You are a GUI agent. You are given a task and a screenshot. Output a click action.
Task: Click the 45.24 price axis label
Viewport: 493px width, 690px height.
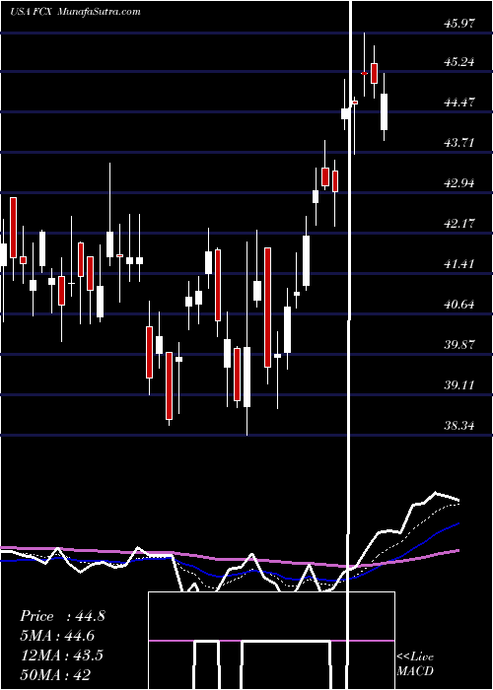pos(459,61)
